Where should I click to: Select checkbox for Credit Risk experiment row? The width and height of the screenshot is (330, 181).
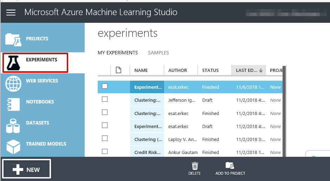tap(105, 152)
